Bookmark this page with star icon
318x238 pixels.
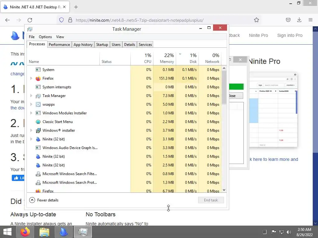click(256, 20)
